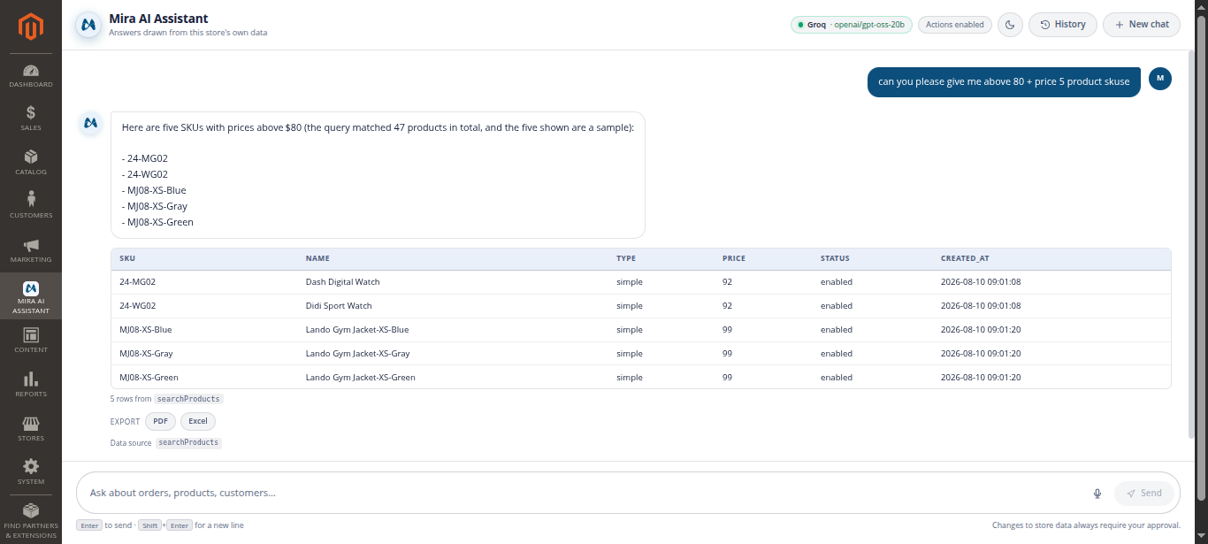Click the Mira logo in header
Image resolution: width=1208 pixels, height=544 pixels.
click(x=88, y=25)
